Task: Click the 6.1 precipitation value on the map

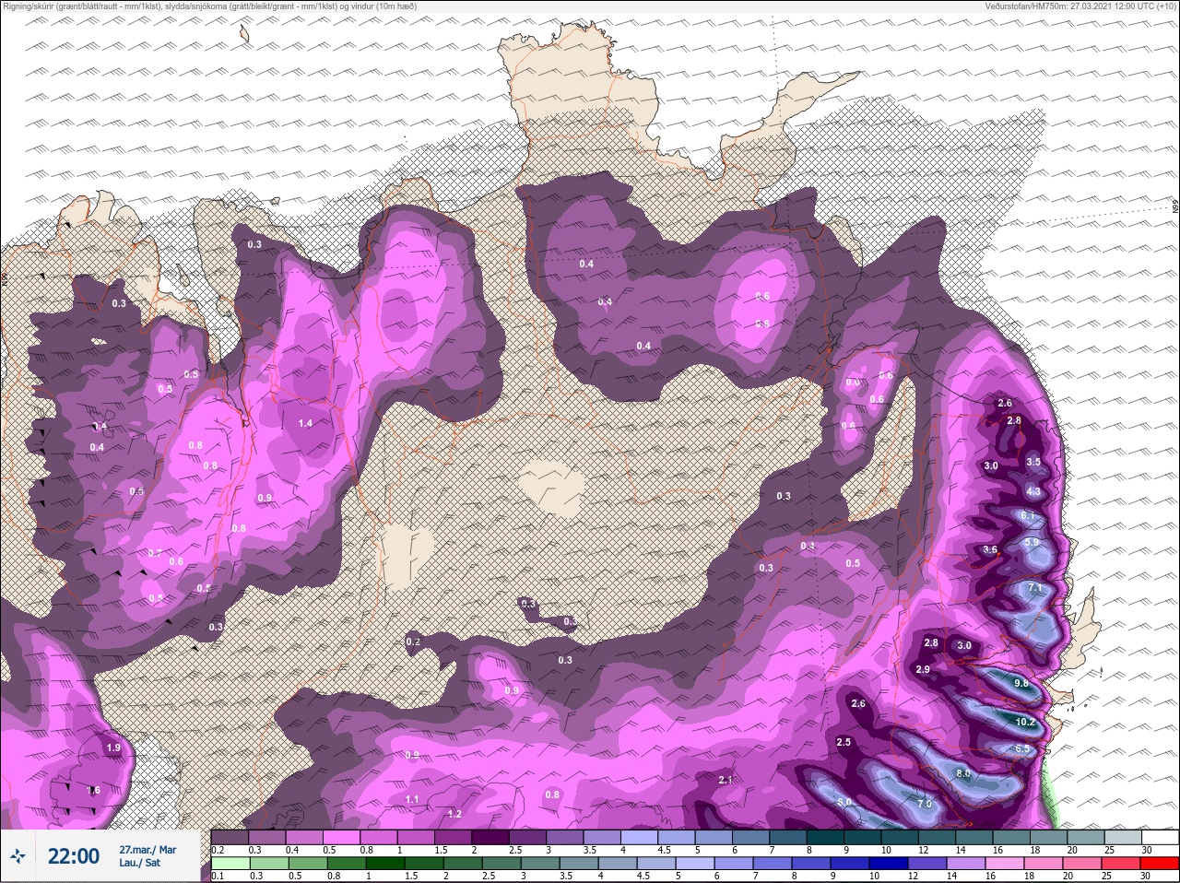Action: 1030,516
